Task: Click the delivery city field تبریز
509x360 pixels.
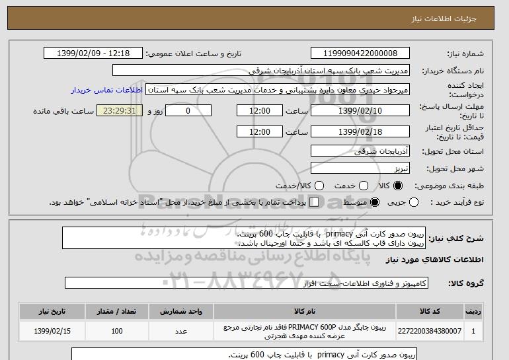Action: (360, 168)
